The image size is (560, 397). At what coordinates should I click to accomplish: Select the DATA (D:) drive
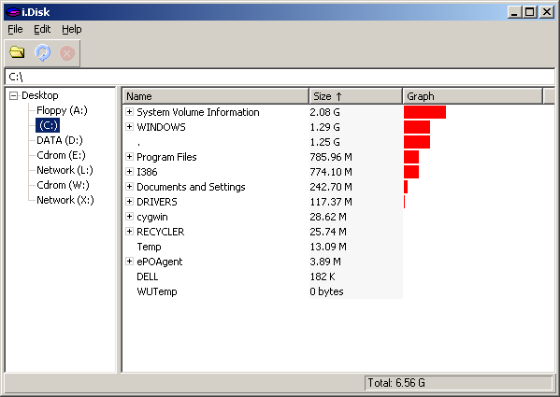(x=60, y=140)
